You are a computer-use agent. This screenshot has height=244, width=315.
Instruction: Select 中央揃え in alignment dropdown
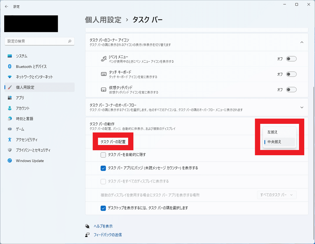[x=279, y=142]
